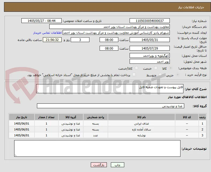211x172 pixels.
Task: Click the کد کالا column header
Action: coord(187,117)
